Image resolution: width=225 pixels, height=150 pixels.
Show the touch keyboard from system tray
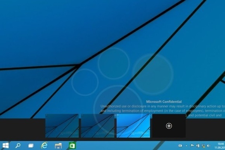180,146
